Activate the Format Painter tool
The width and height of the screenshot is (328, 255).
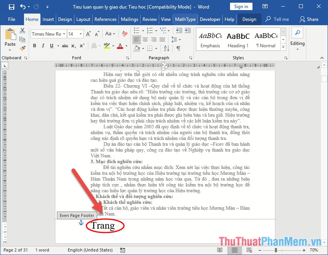23,47
